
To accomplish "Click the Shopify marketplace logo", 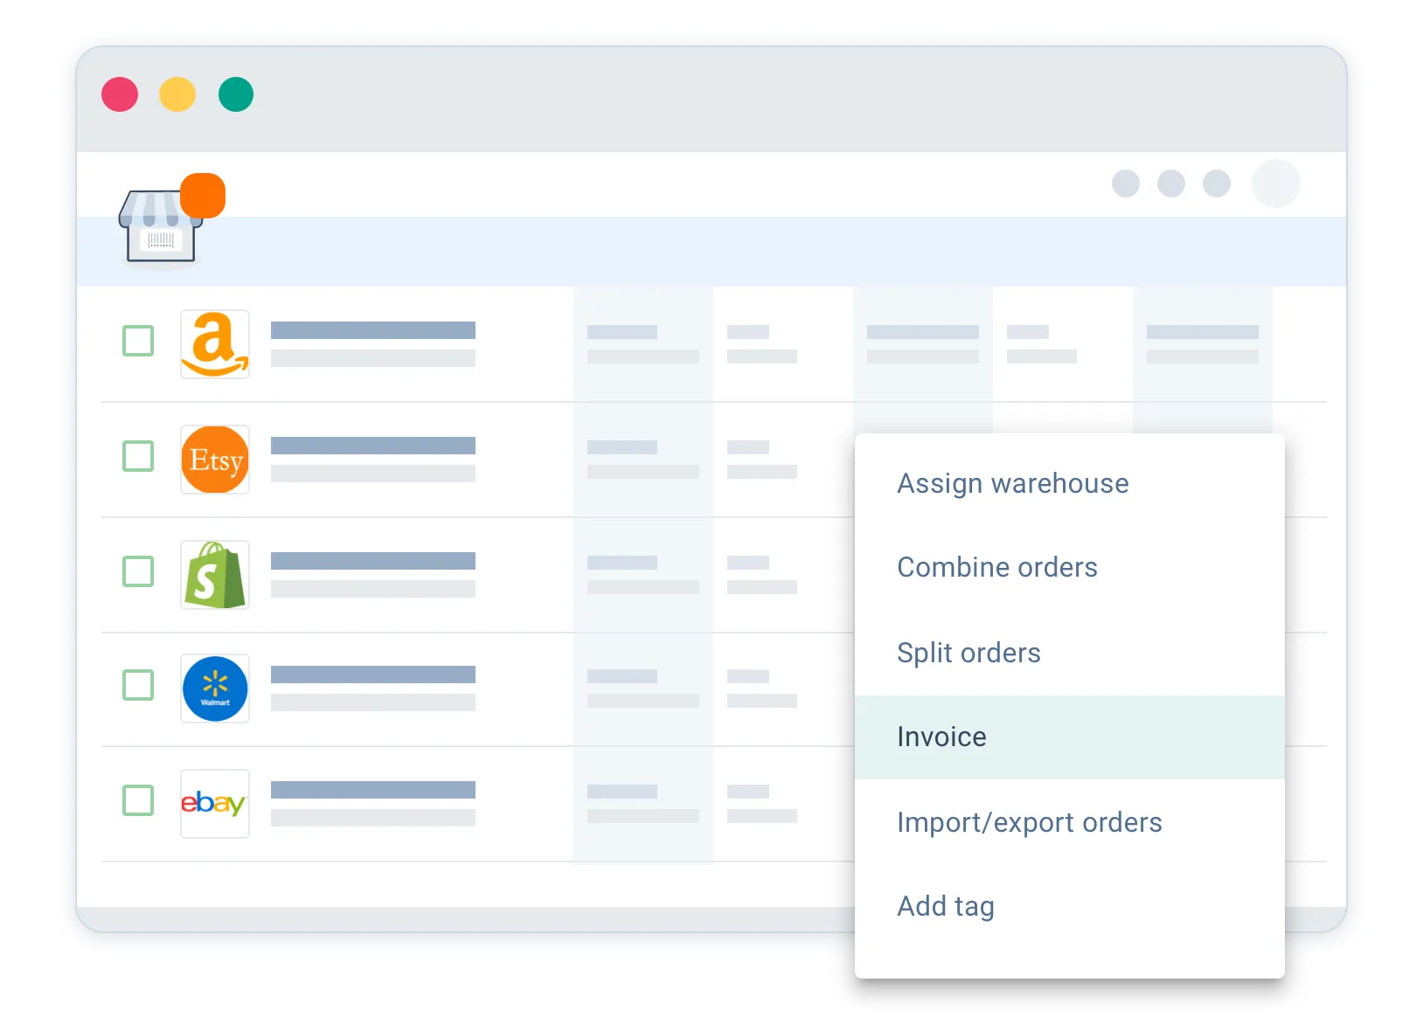I will pyautogui.click(x=215, y=575).
